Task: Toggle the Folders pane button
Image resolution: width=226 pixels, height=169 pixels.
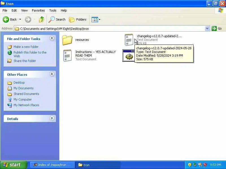Action: pos(77,19)
